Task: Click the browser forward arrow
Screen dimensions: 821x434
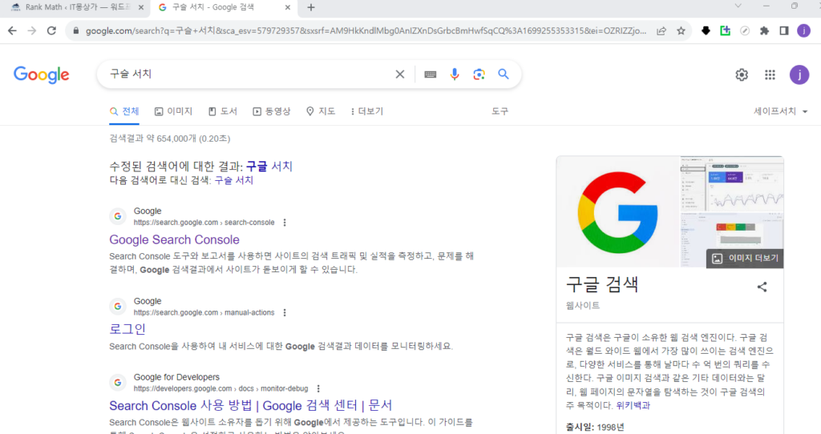Action: point(32,31)
